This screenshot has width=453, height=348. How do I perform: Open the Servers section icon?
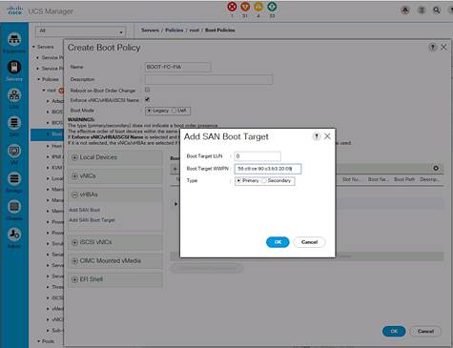click(x=14, y=67)
